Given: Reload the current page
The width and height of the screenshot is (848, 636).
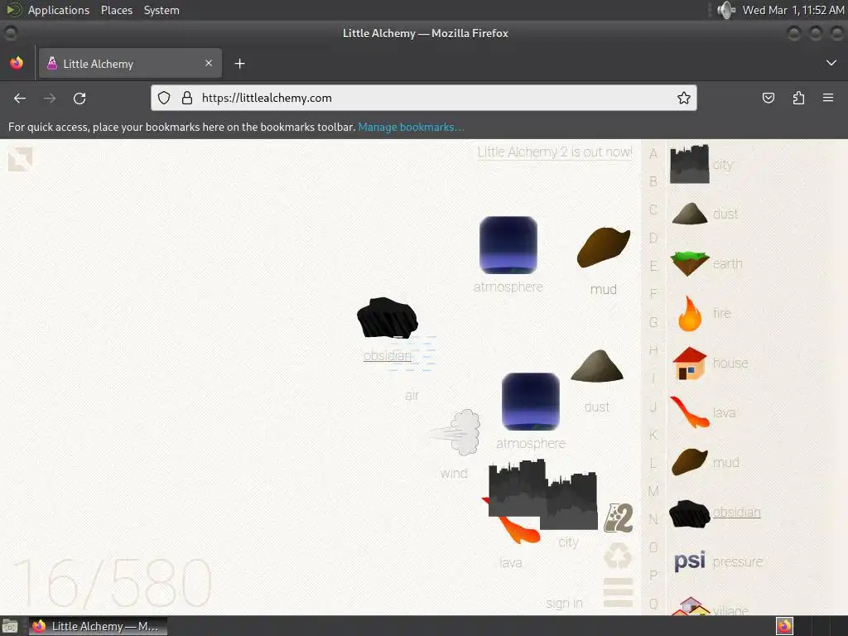Looking at the screenshot, I should click(x=79, y=99).
